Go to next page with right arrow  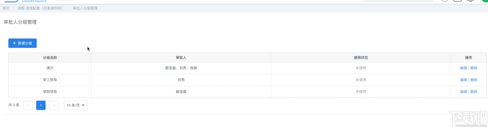point(54,105)
